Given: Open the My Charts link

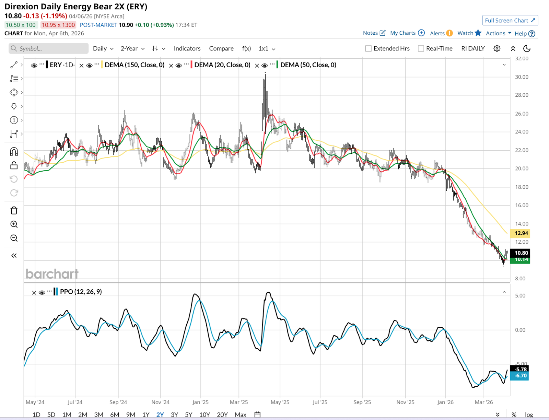Looking at the screenshot, I should point(407,33).
